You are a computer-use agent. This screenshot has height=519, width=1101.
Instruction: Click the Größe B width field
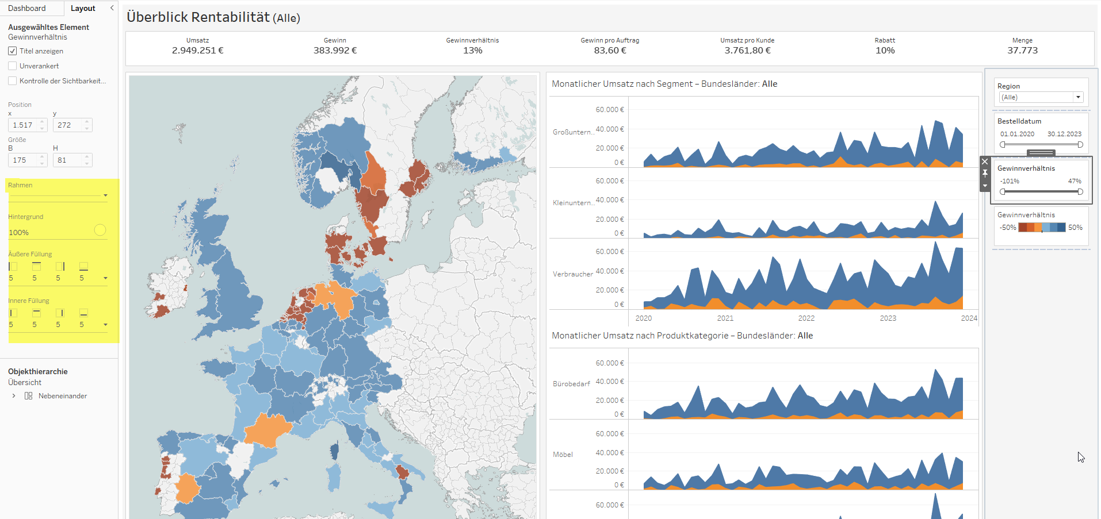(x=23, y=160)
